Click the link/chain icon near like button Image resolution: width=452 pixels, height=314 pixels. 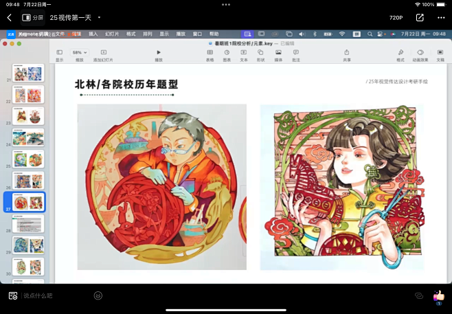419,295
